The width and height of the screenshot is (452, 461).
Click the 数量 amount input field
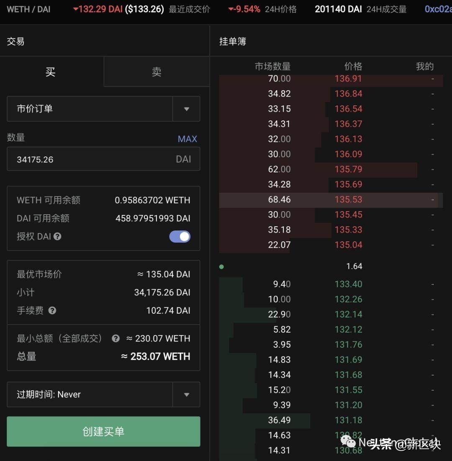[103, 159]
